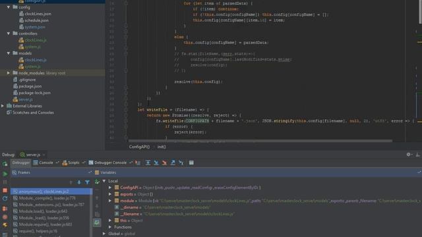Expand the module variable
422x237 pixels.
[x=110, y=201]
